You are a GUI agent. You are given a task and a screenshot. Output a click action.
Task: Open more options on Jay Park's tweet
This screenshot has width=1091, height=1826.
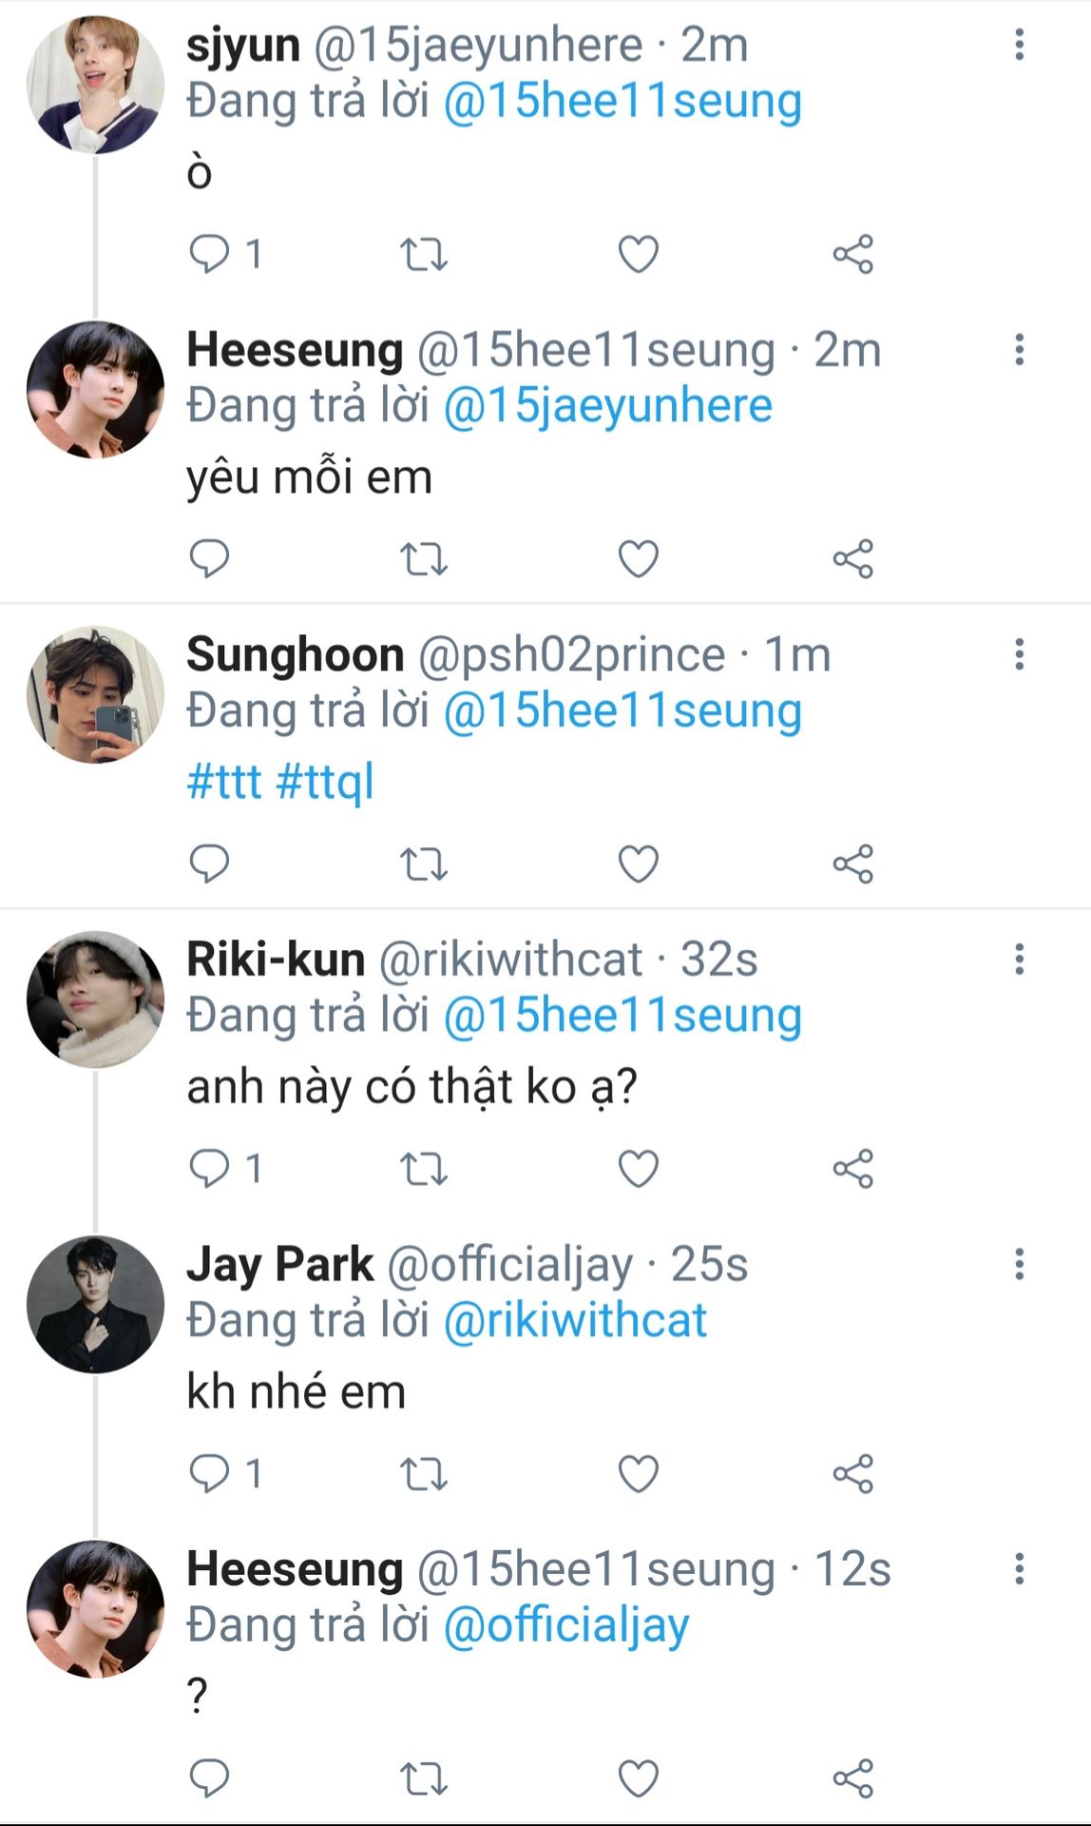coord(1019,1264)
